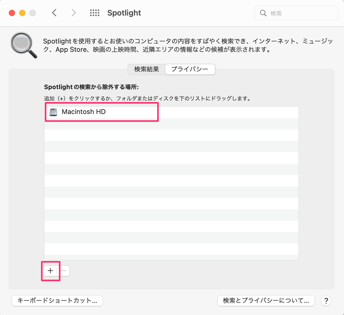Remove location with the minus button

point(63,271)
